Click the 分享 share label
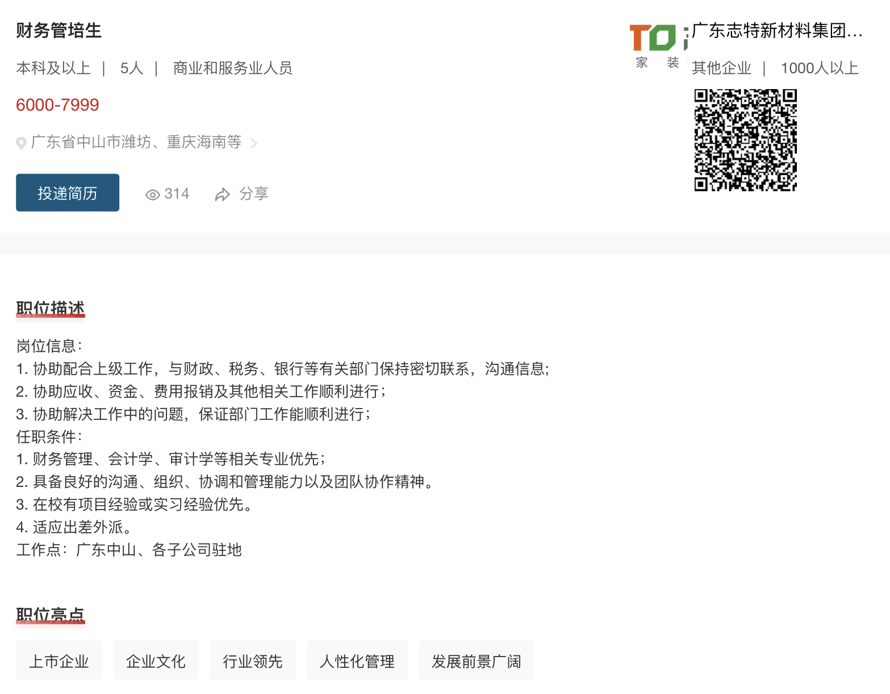Viewport: 890px width, 694px height. click(x=253, y=194)
